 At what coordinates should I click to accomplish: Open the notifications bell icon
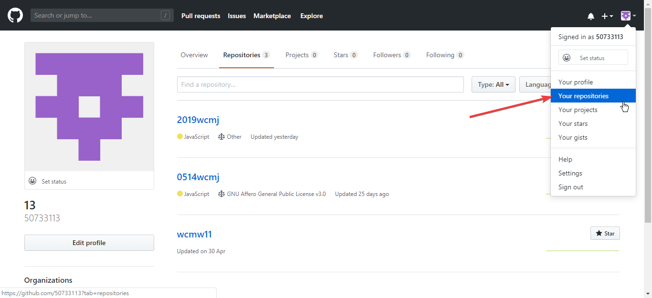[x=591, y=16]
